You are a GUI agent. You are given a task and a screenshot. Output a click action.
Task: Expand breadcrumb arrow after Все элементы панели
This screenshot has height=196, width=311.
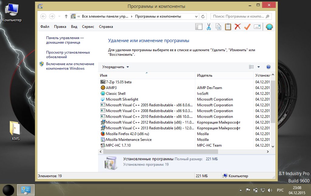point(132,16)
